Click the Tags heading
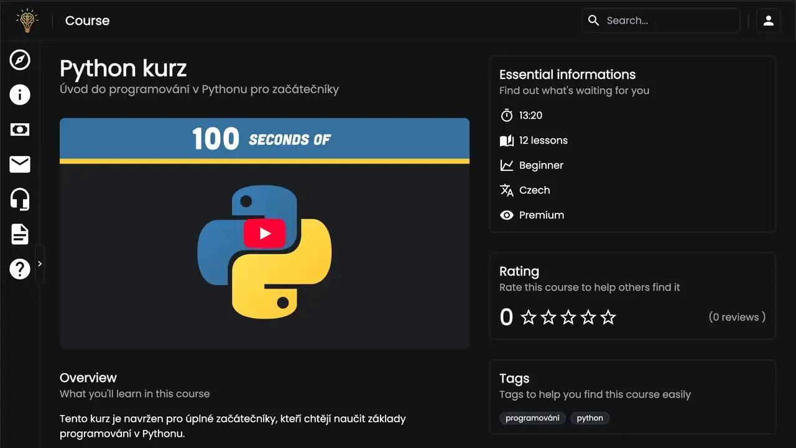Viewport: 796px width, 448px height. [514, 378]
